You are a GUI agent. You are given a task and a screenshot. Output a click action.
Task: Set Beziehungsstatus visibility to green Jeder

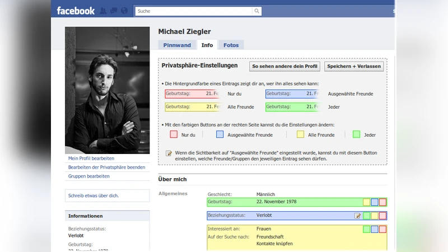[367, 216]
